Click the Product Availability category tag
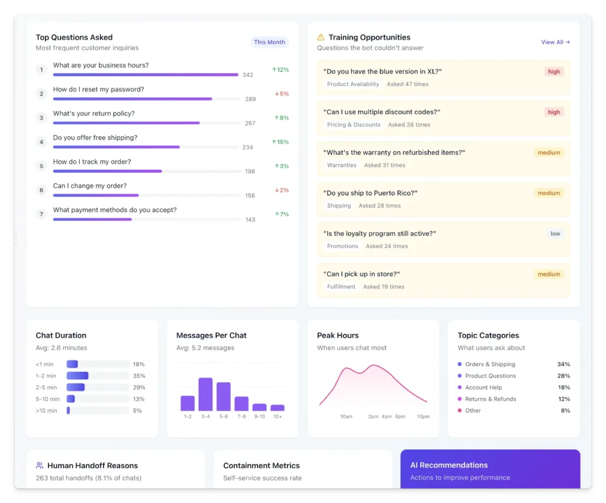Viewport: 606px width, 503px height. tap(353, 84)
